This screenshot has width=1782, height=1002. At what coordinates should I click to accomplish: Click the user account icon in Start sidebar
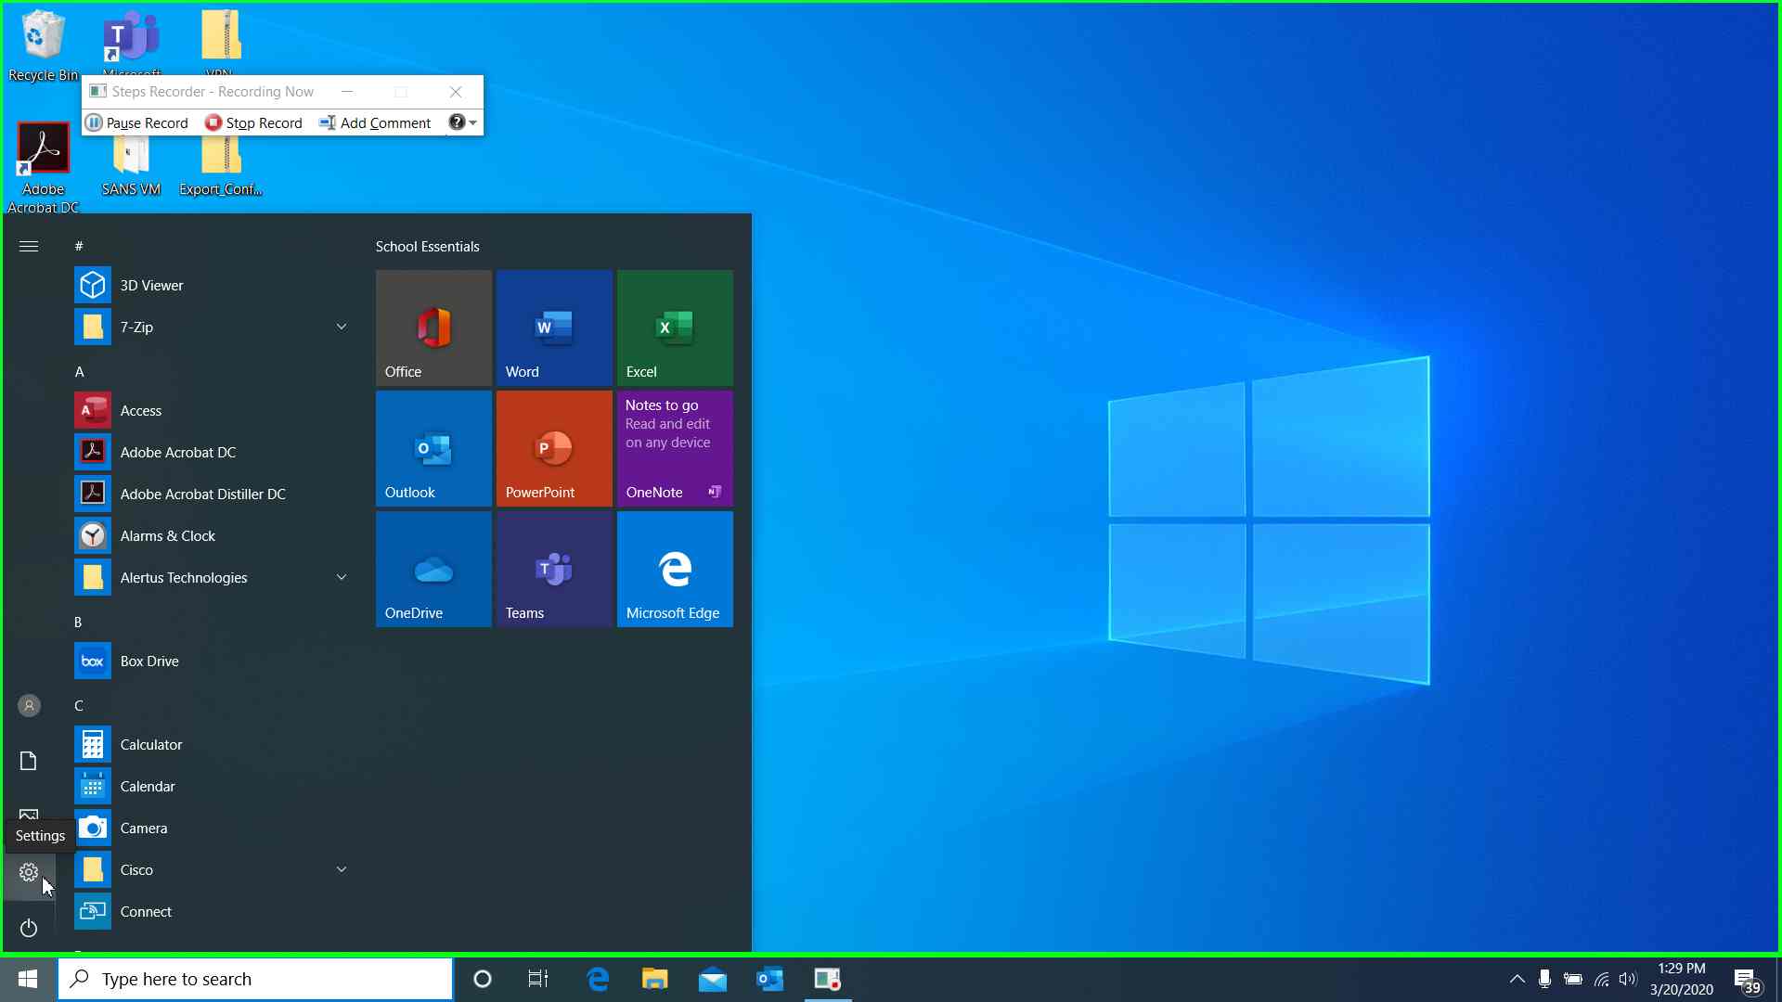point(29,705)
